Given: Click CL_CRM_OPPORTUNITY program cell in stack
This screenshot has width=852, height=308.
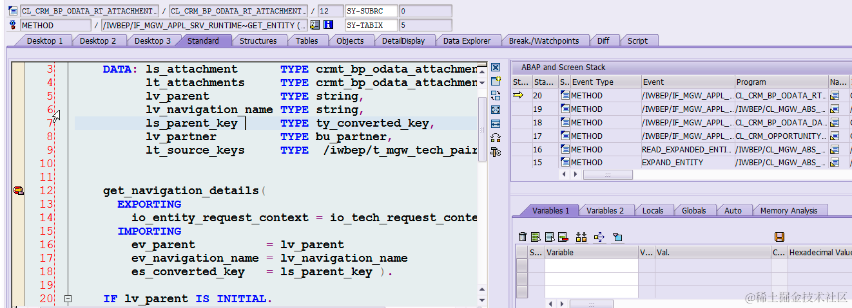Looking at the screenshot, I should pyautogui.click(x=781, y=136).
